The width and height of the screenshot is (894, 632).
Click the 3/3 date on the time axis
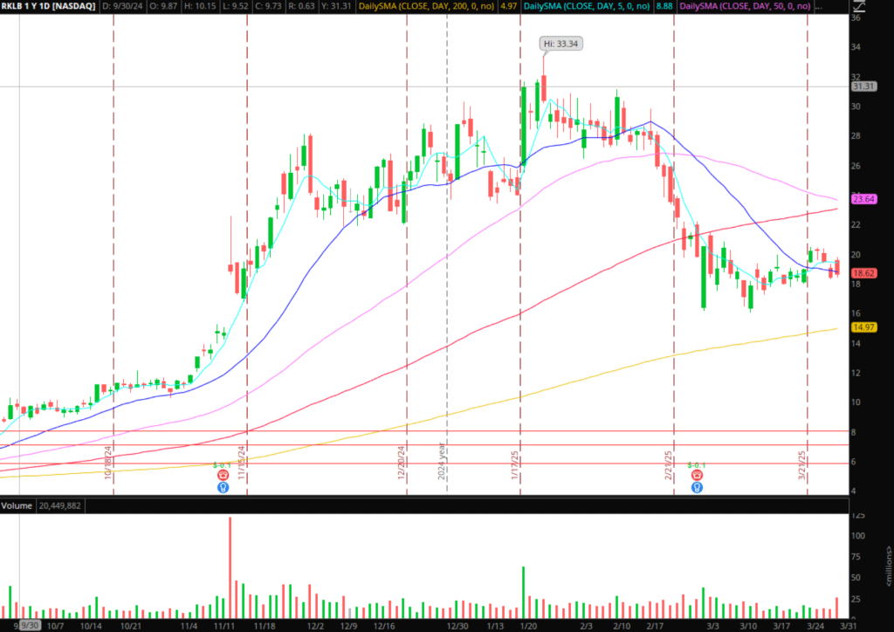(x=712, y=626)
